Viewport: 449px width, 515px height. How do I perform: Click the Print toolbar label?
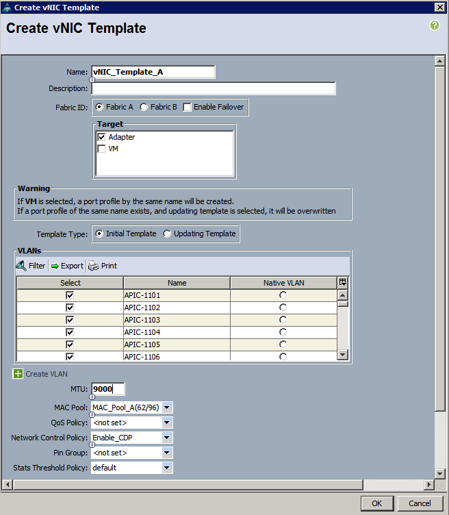[109, 266]
